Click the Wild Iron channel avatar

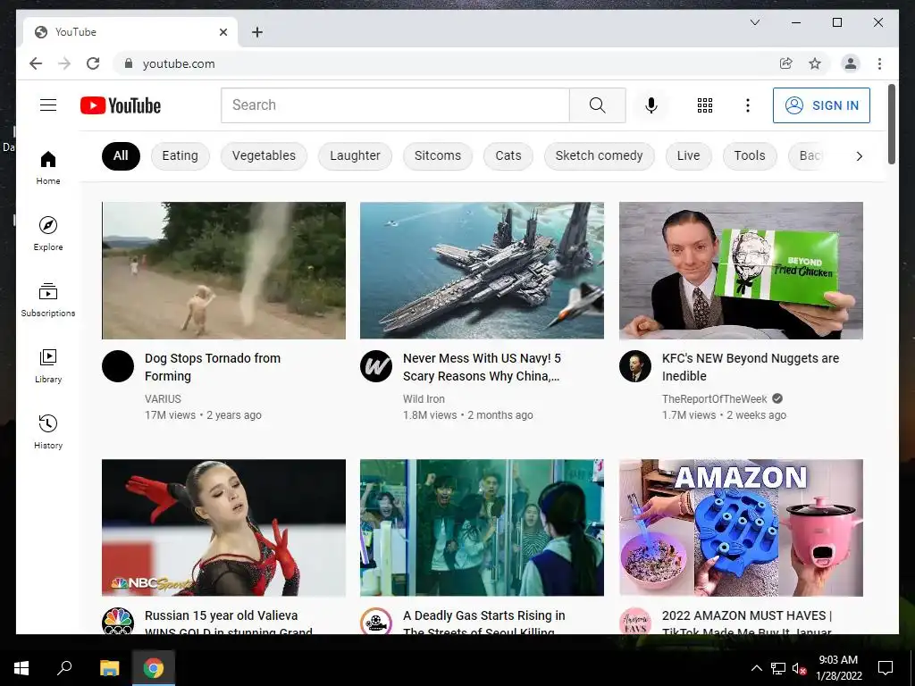pos(376,366)
